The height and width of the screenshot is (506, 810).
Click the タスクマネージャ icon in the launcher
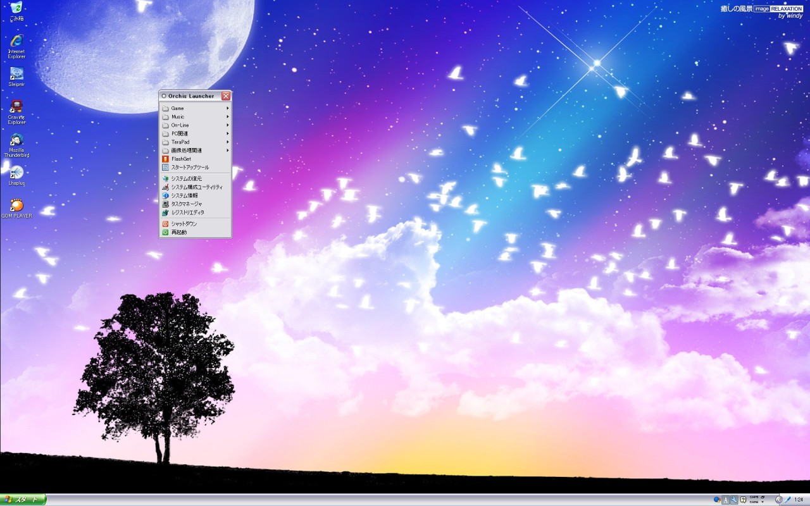165,204
